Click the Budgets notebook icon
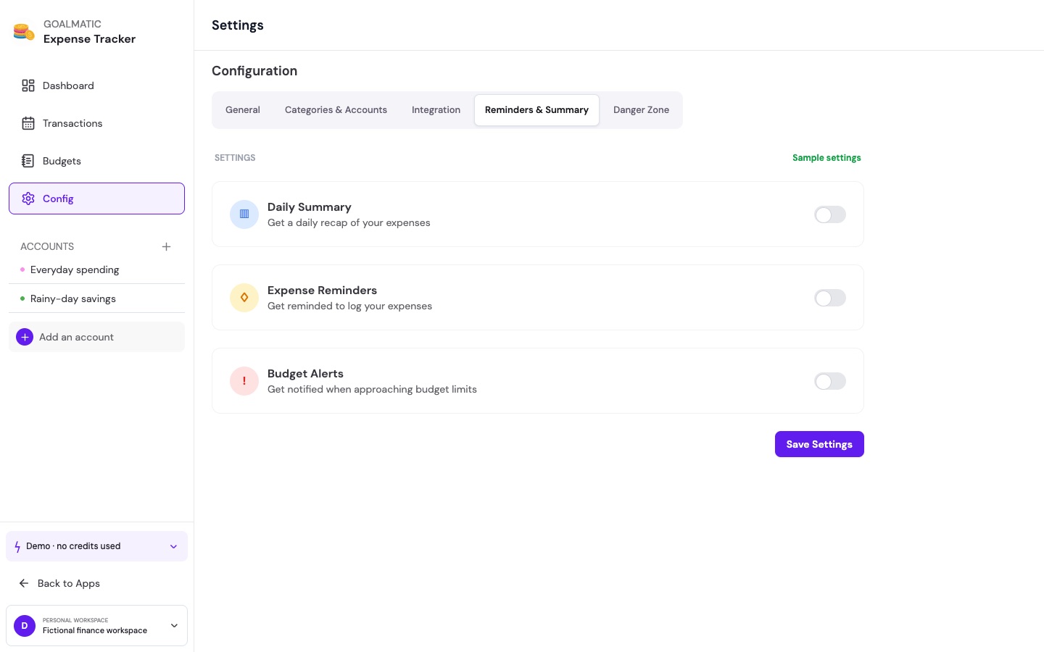 (x=28, y=161)
